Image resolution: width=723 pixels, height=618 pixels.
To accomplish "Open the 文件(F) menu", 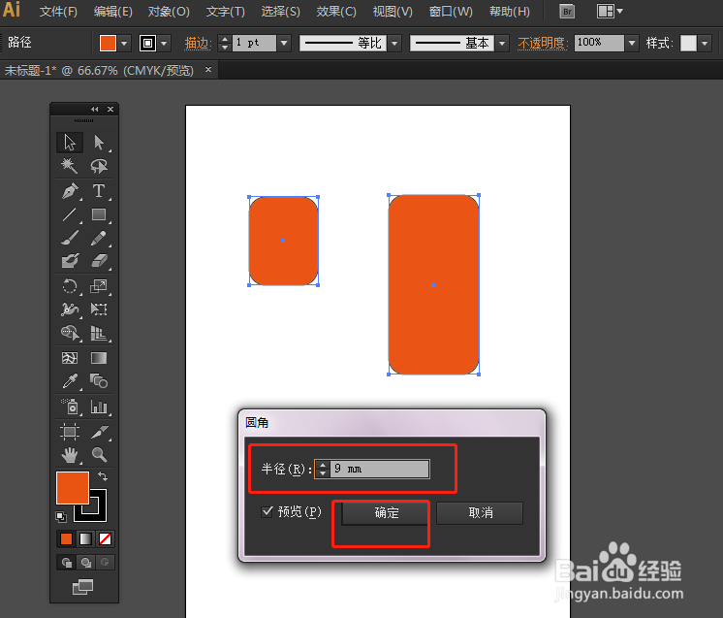I will (58, 12).
